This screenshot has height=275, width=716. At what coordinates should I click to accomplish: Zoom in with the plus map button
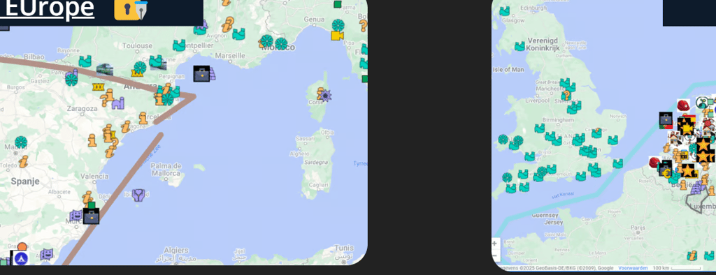tap(494, 244)
